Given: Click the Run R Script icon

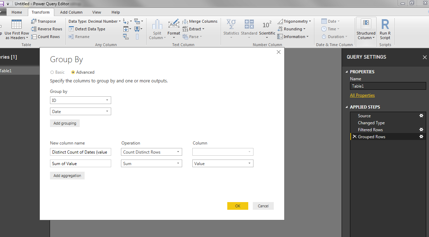Looking at the screenshot, I should [385, 24].
